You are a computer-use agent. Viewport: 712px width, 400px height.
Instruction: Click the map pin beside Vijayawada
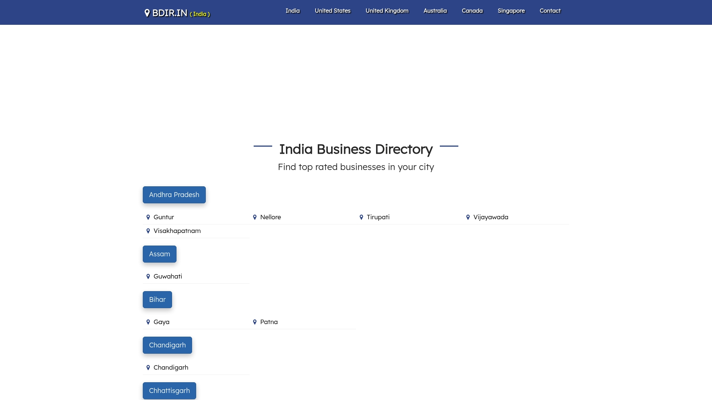tap(468, 217)
